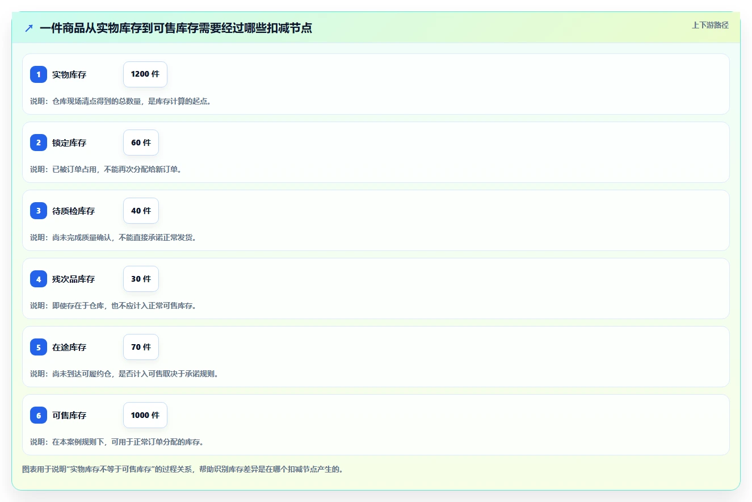Click the 锁定库存 label

[69, 143]
